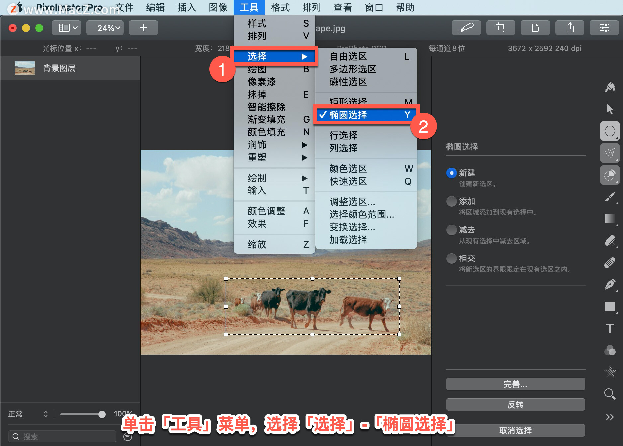This screenshot has width=623, height=446.
Task: Open the 图像 menu
Action: click(218, 7)
